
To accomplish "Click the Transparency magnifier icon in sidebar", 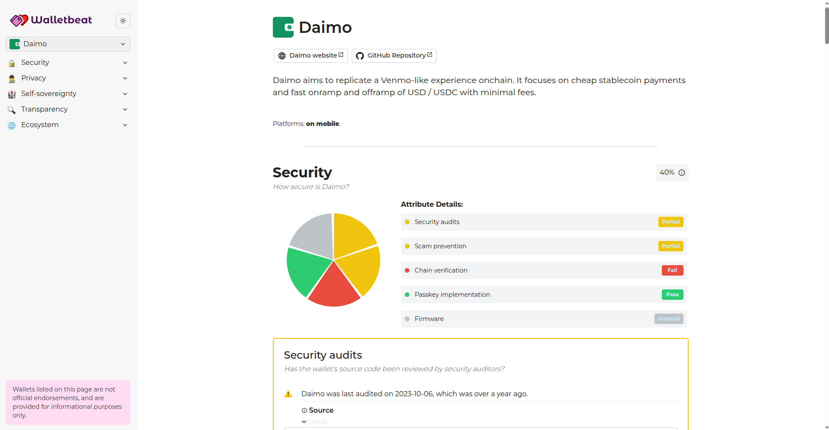I will [12, 110].
